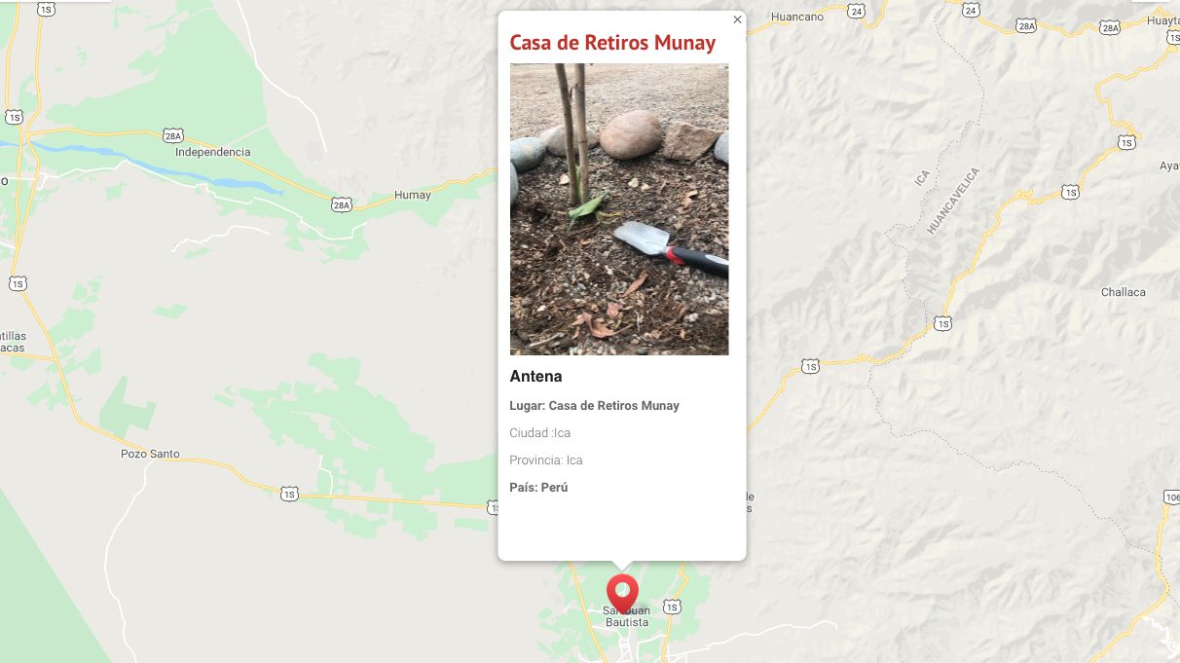
Task: Click the red map pin marker
Action: (x=622, y=593)
